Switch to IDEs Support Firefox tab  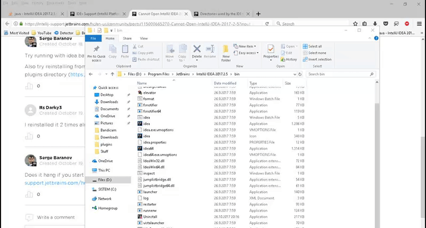(x=98, y=14)
